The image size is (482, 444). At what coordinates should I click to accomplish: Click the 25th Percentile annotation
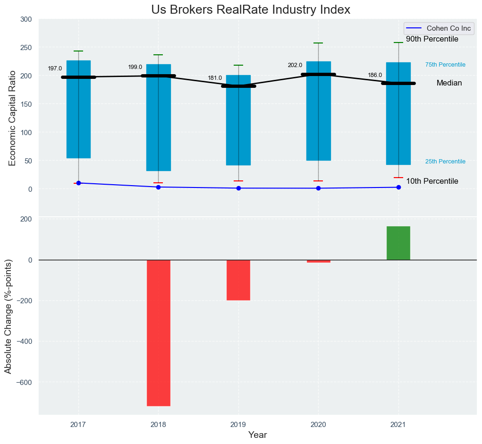446,162
